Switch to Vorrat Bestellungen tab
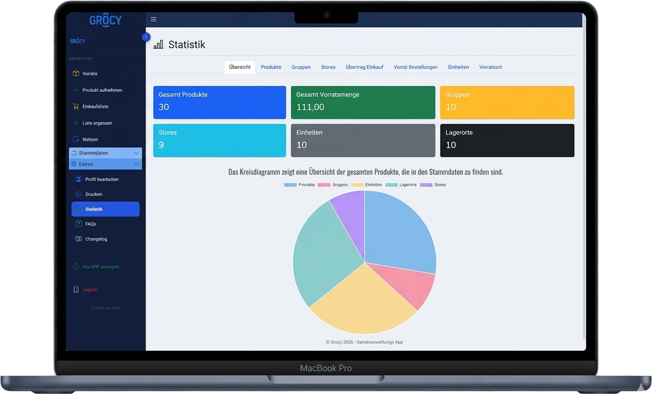 pyautogui.click(x=416, y=67)
